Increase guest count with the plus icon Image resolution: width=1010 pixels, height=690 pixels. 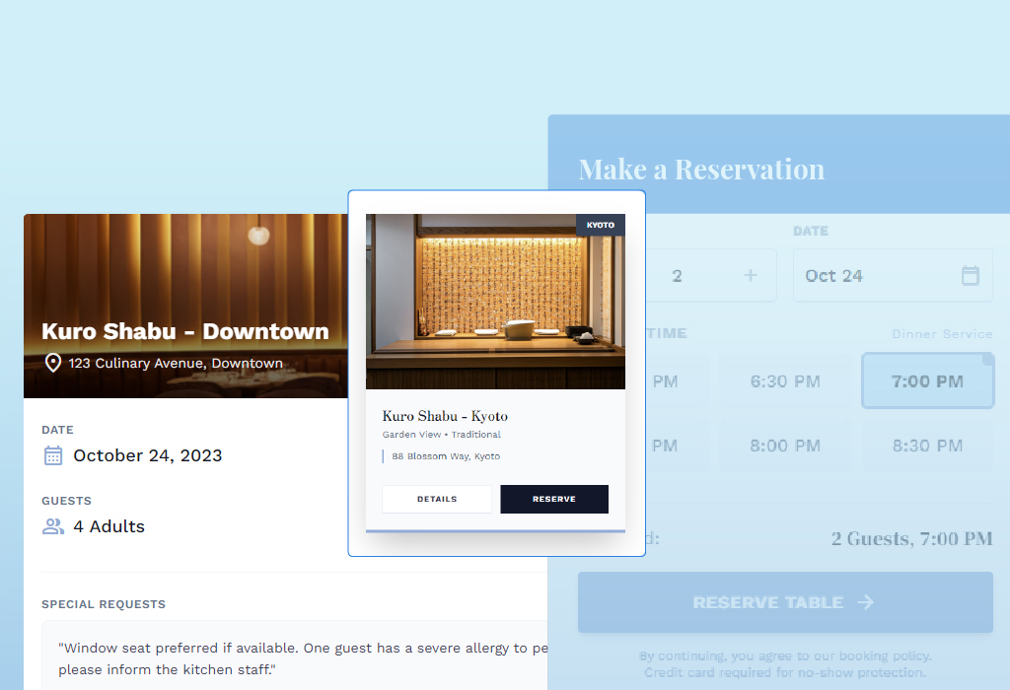[x=751, y=276]
